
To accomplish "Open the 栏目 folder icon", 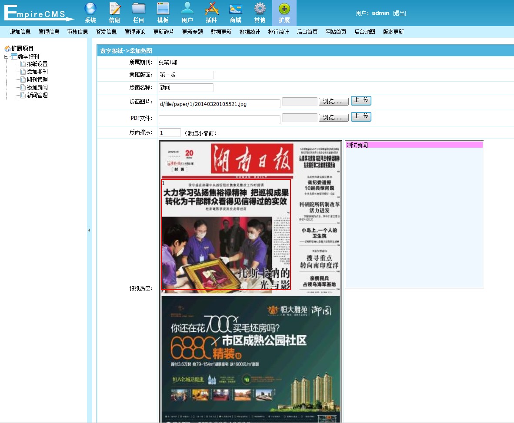I will pos(139,9).
